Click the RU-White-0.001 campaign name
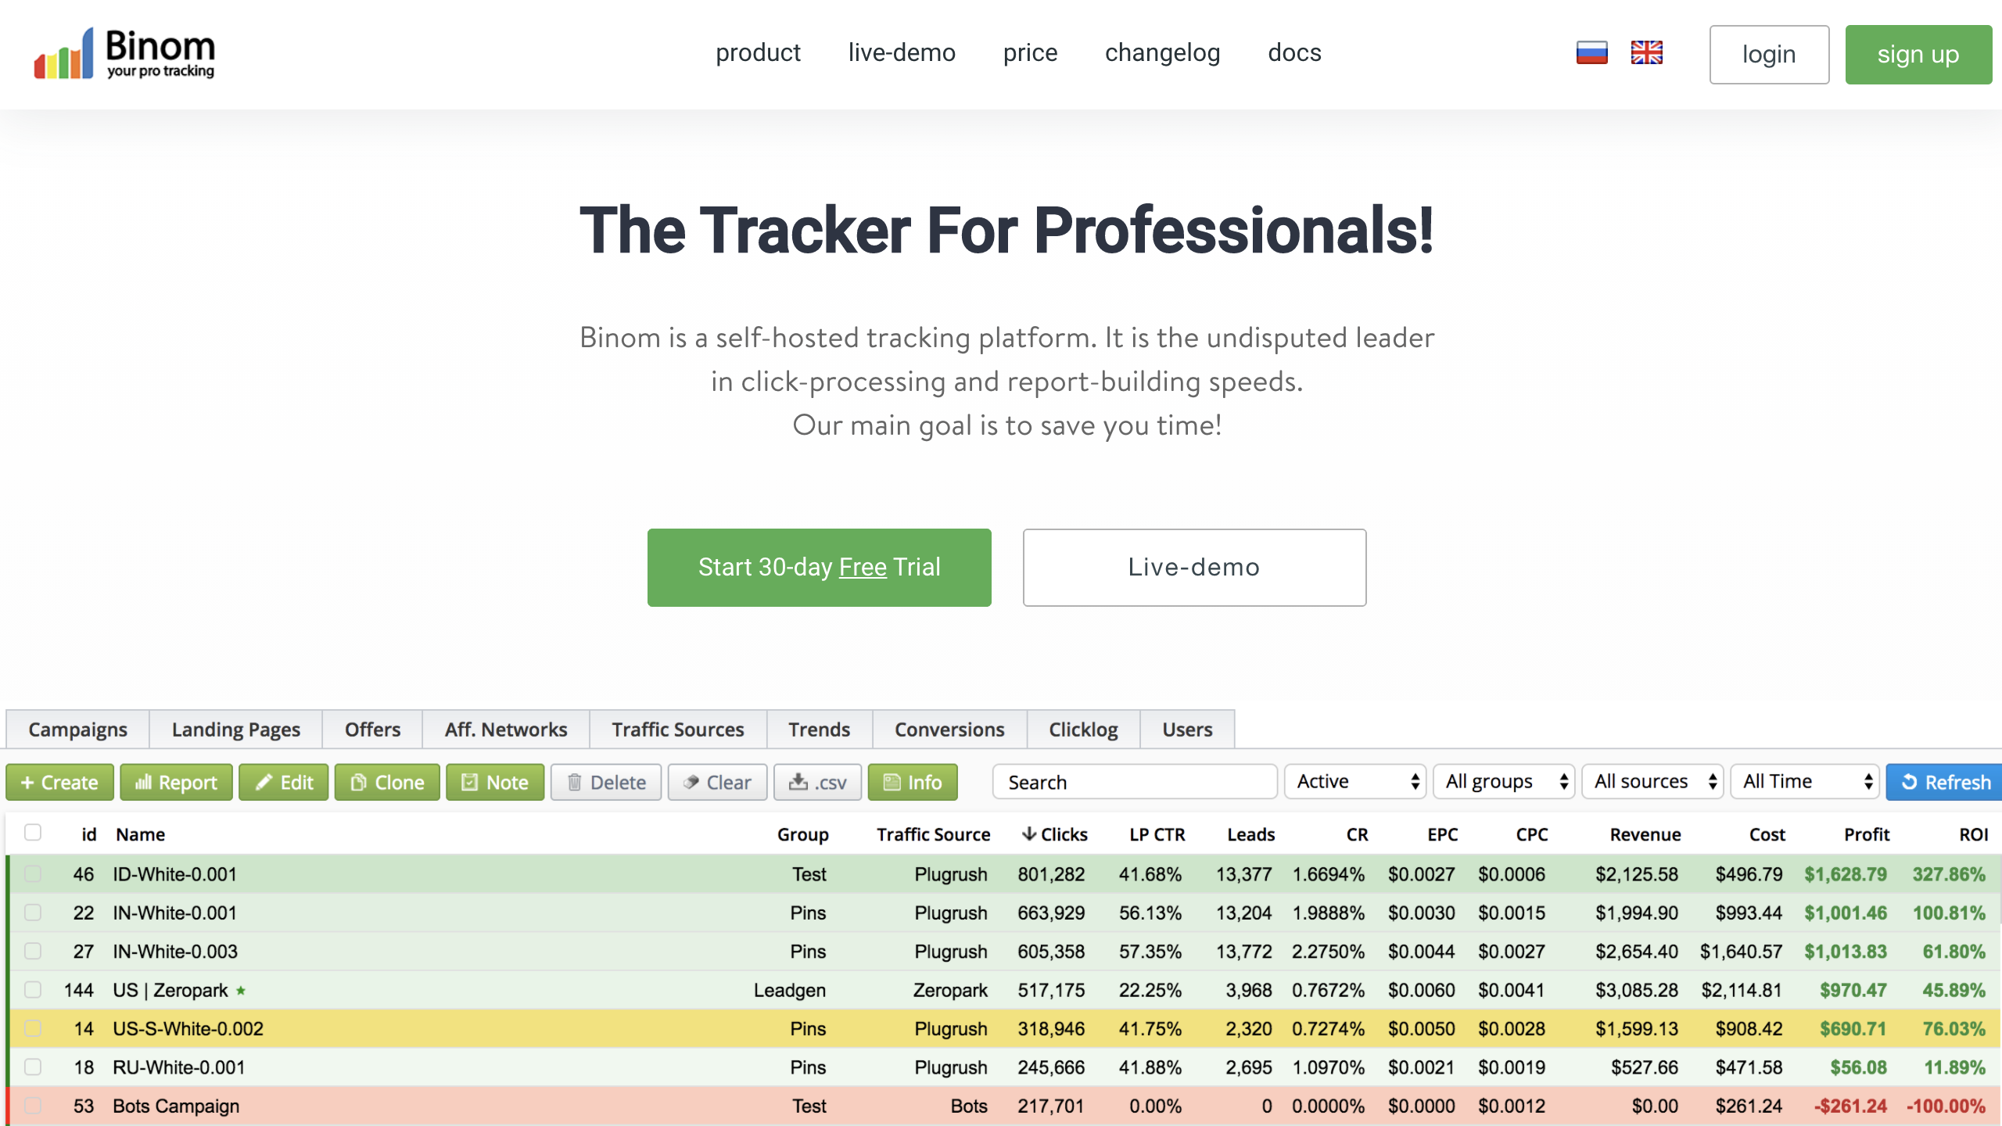The width and height of the screenshot is (2002, 1126). 179,1067
